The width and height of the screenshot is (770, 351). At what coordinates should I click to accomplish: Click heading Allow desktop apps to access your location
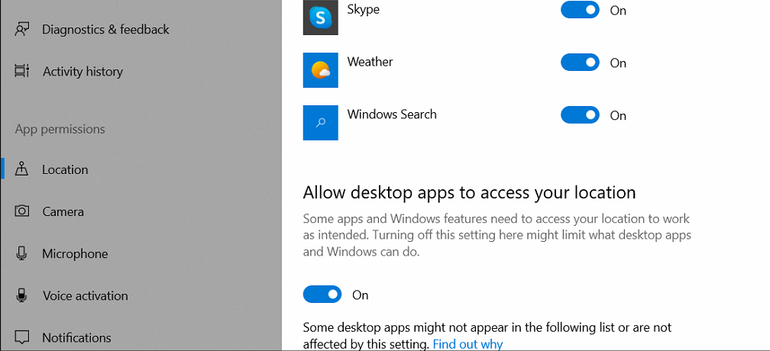click(x=470, y=192)
